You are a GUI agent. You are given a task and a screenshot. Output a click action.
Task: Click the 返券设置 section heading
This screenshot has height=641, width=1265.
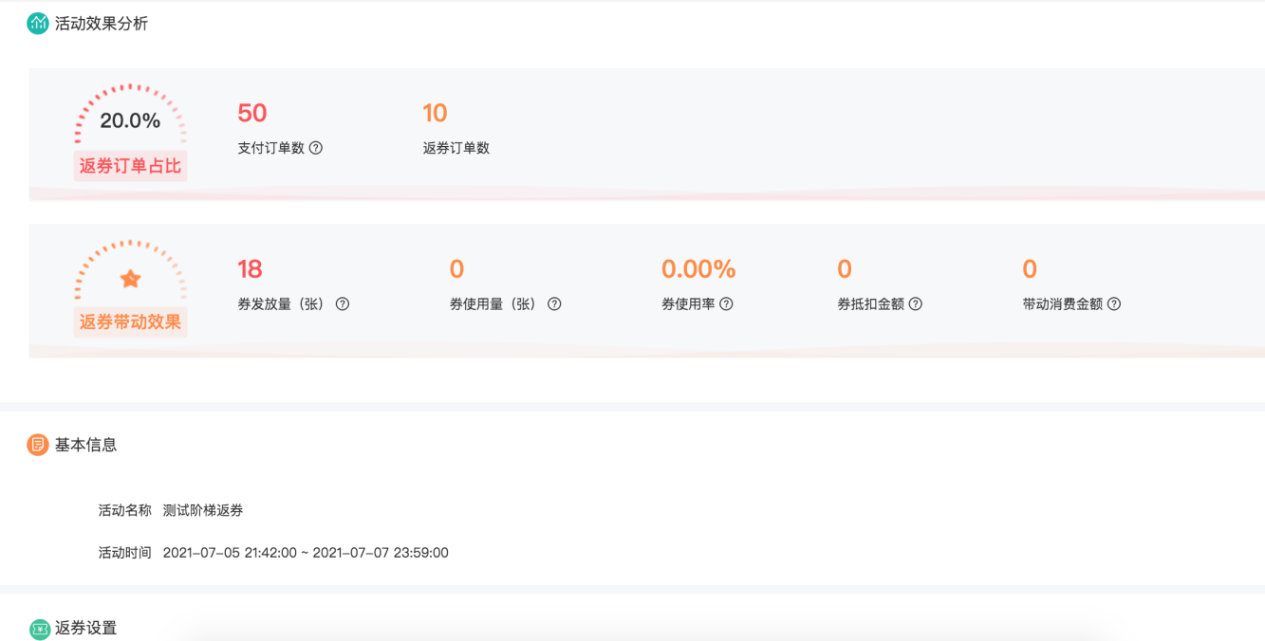point(85,628)
